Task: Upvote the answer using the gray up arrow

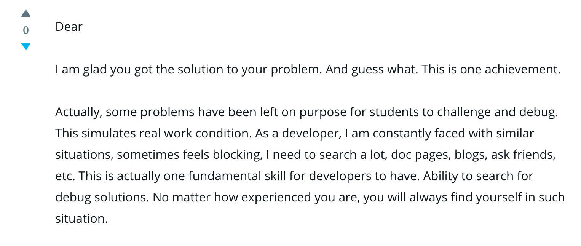Action: [26, 14]
